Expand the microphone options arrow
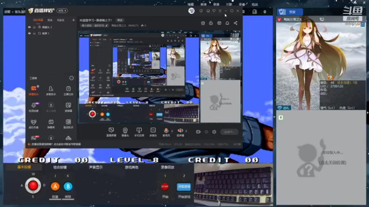 coord(172,131)
